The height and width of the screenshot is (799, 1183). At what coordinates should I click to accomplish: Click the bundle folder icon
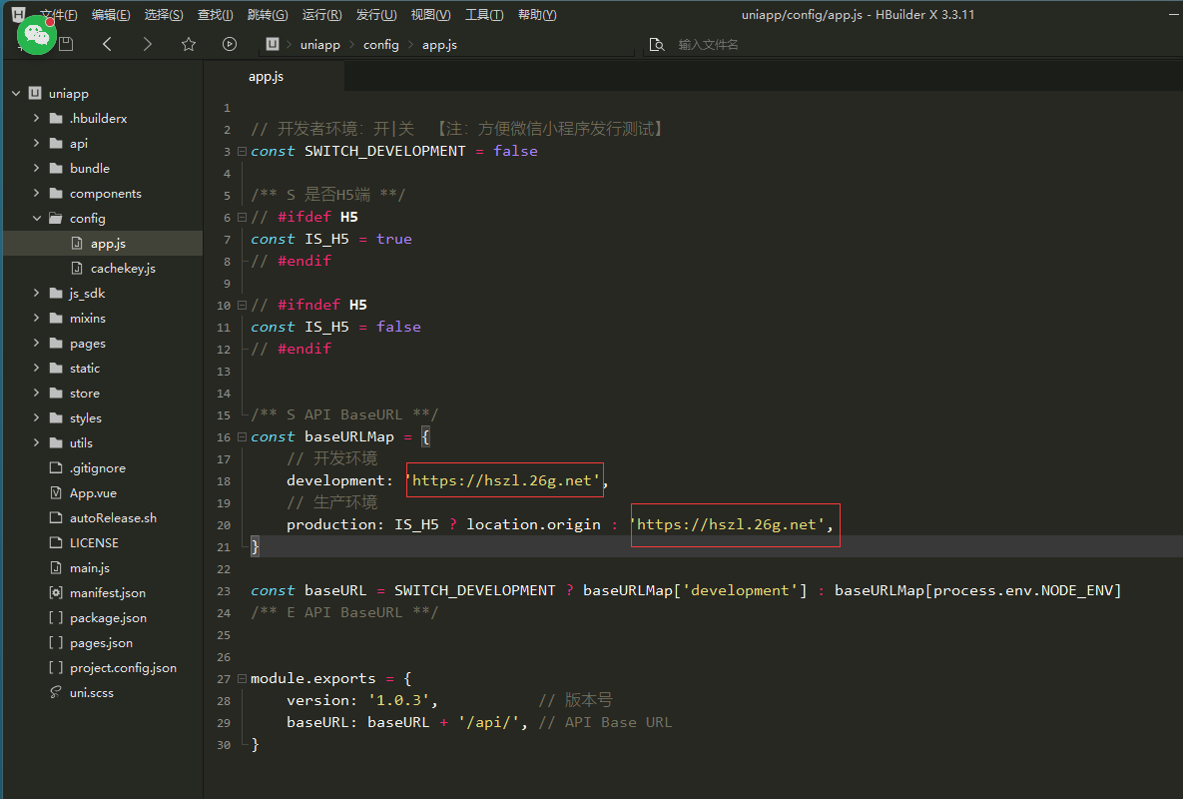(x=56, y=168)
